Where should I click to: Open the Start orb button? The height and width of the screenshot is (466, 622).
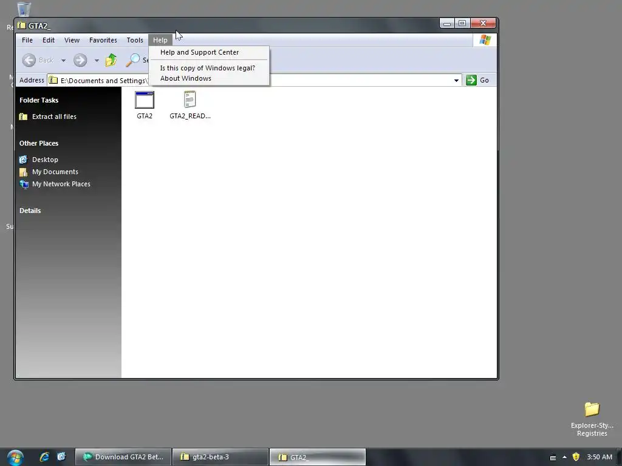(15, 458)
